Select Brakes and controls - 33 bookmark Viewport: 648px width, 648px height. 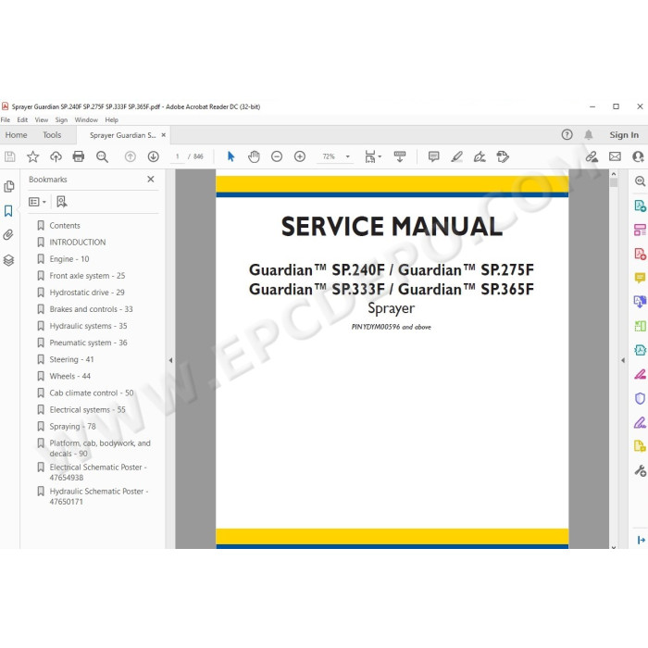[91, 309]
